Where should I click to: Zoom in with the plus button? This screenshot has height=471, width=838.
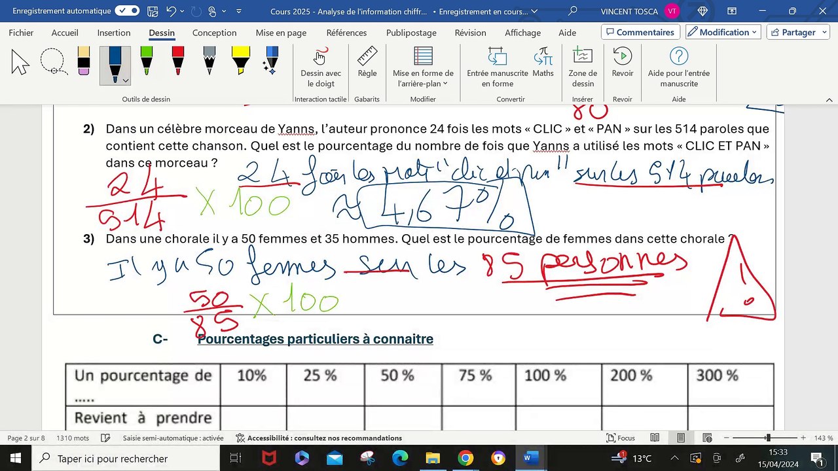coord(803,438)
